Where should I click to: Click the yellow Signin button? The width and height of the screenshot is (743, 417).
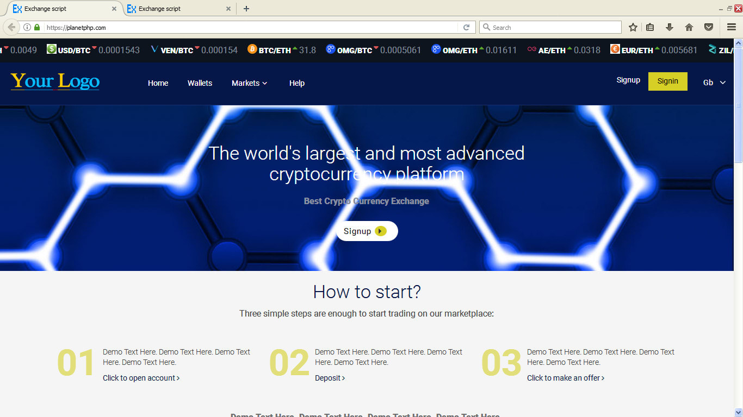point(668,81)
